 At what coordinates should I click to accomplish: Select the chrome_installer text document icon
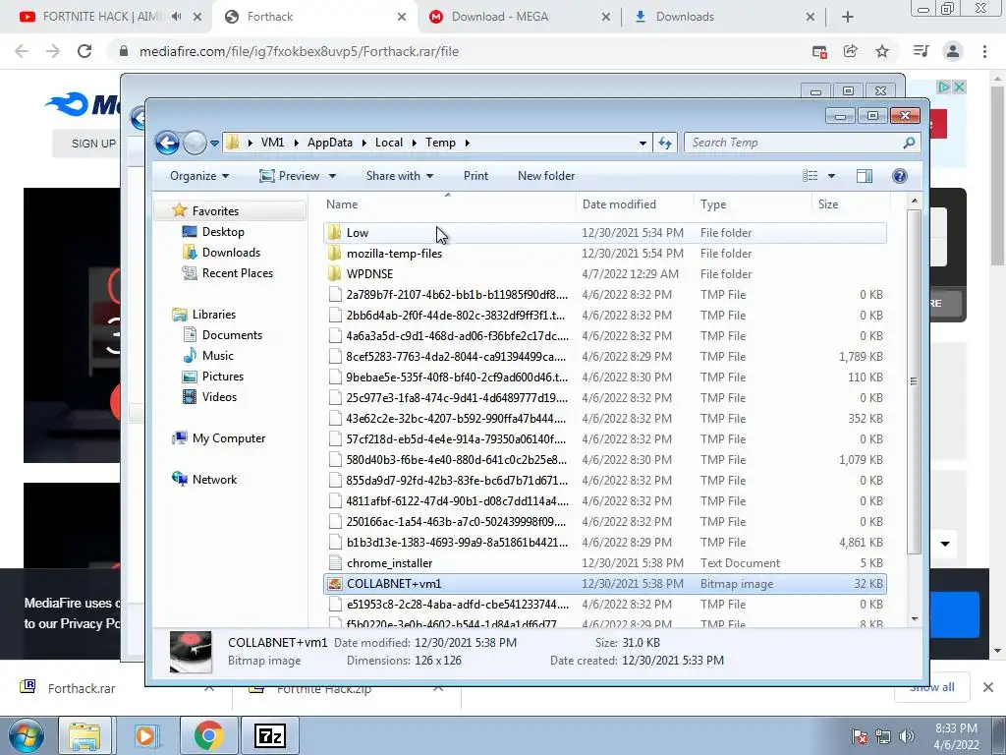click(x=334, y=563)
